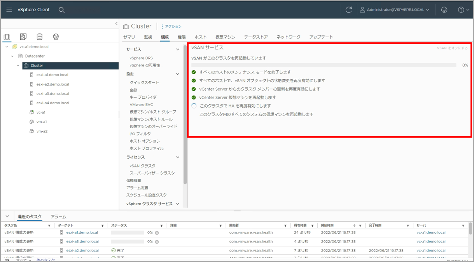Screen dimensions: 474x262
Task: Open the 監視 tab
Action: [x=148, y=37]
